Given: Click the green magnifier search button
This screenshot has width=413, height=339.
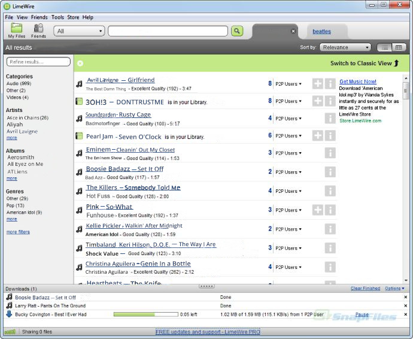Looking at the screenshot, I should [x=237, y=31].
